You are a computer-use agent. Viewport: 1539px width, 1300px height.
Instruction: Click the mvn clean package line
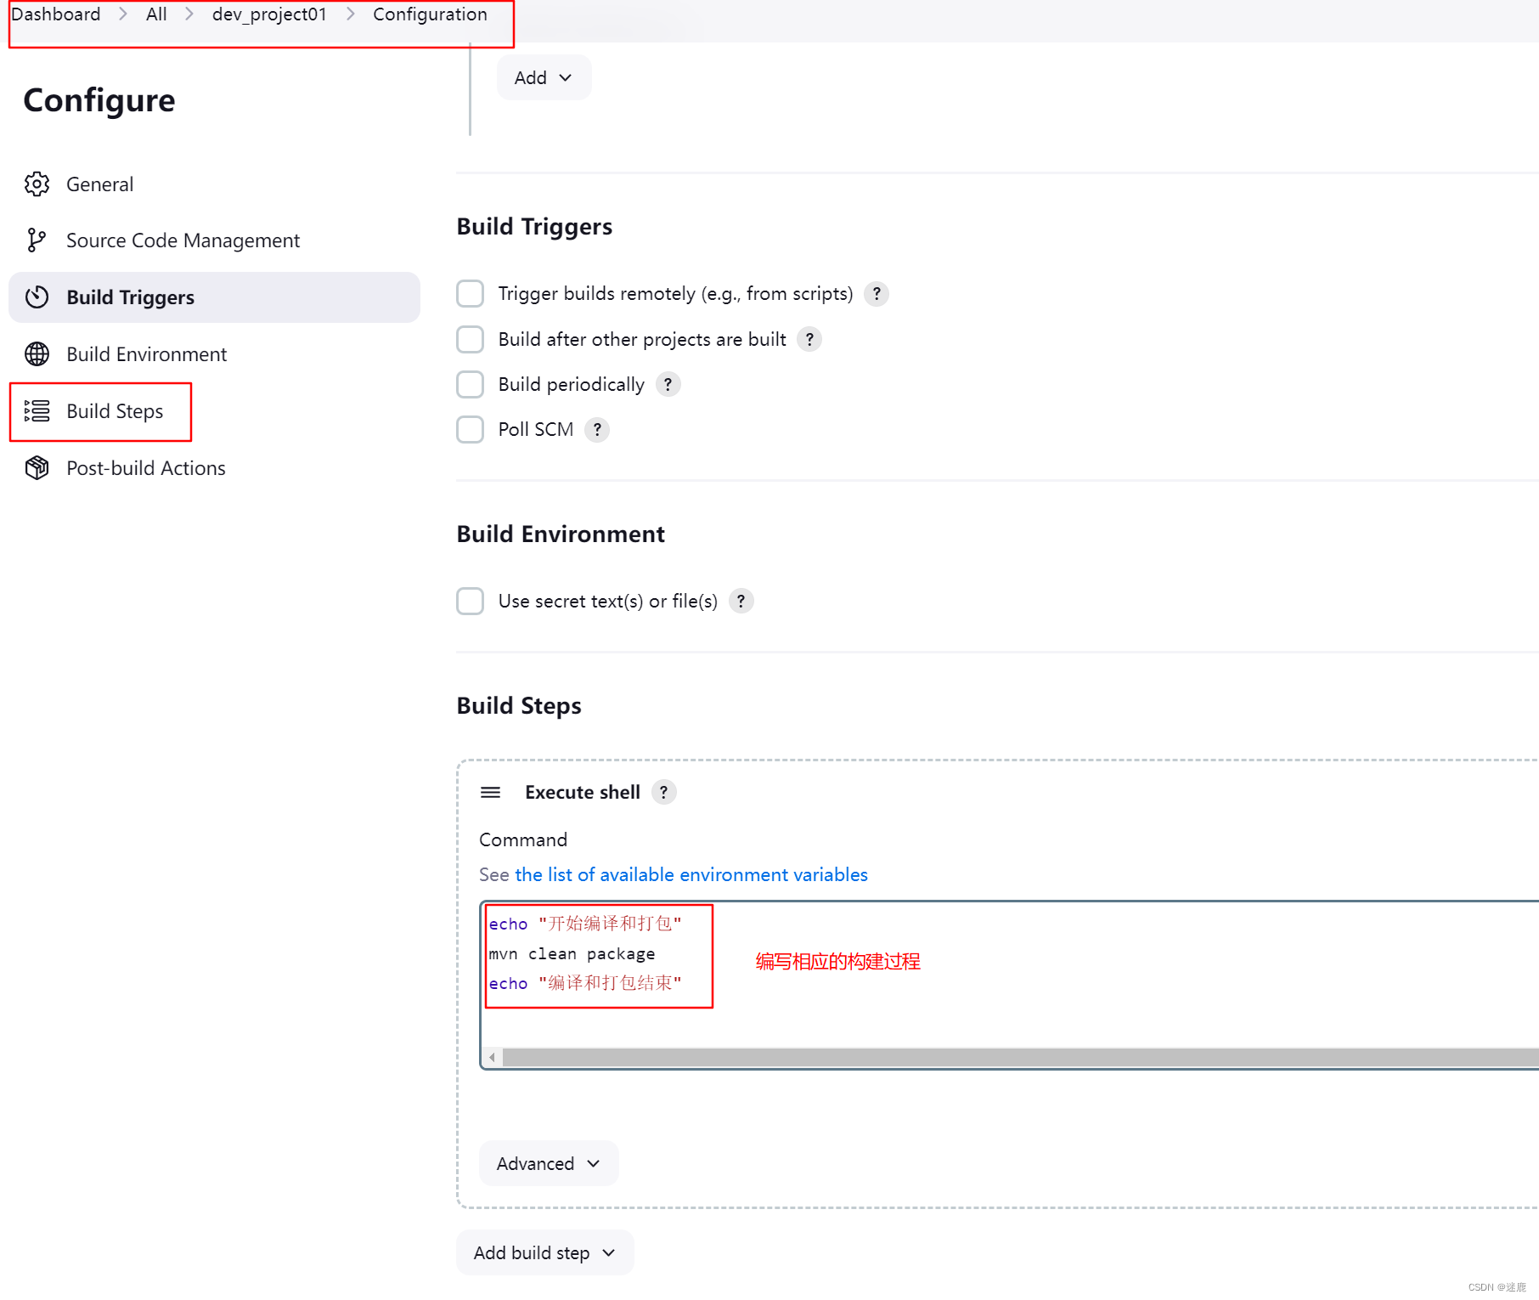click(572, 954)
